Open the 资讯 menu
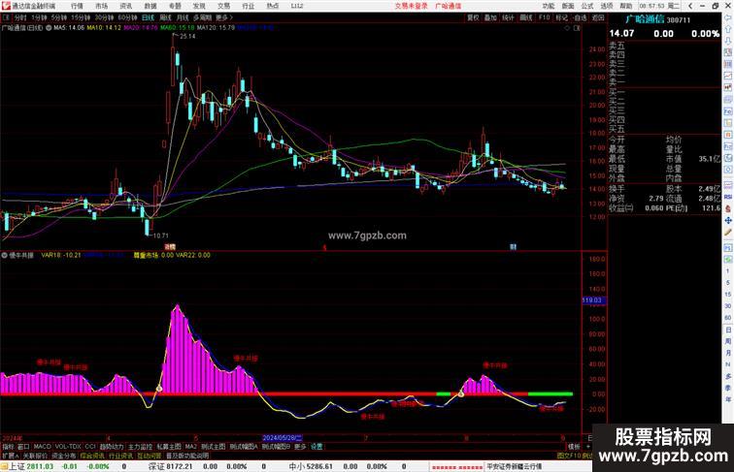This screenshot has height=472, width=734. (125, 6)
